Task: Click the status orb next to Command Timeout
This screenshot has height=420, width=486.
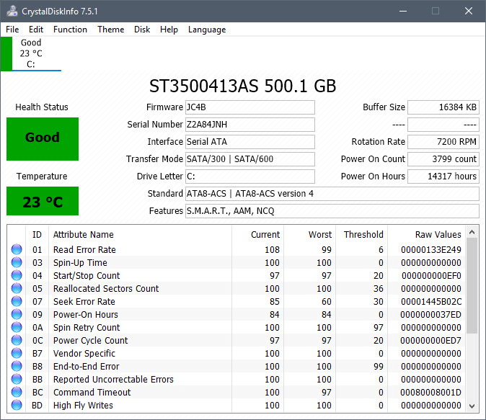Action: point(17,393)
